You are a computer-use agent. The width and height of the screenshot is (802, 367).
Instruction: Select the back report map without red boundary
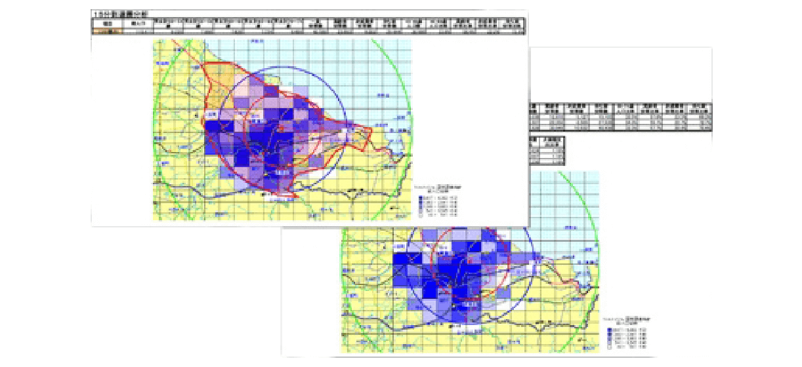pyautogui.click(x=470, y=261)
